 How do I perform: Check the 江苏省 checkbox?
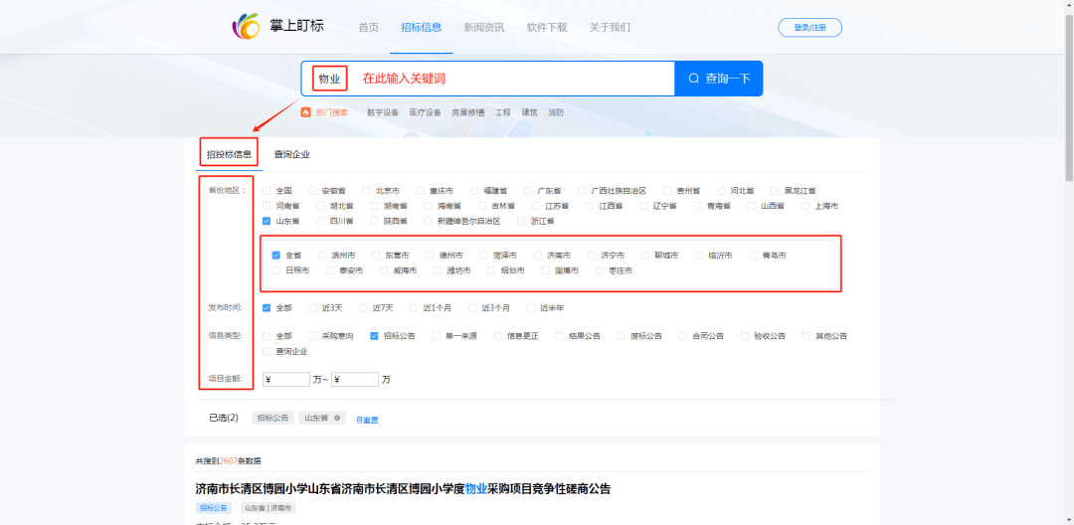[x=536, y=206]
